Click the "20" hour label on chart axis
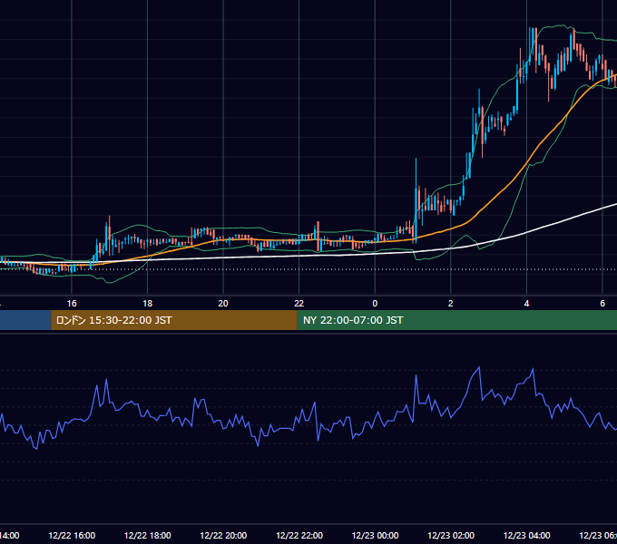The image size is (617, 544). tap(223, 304)
